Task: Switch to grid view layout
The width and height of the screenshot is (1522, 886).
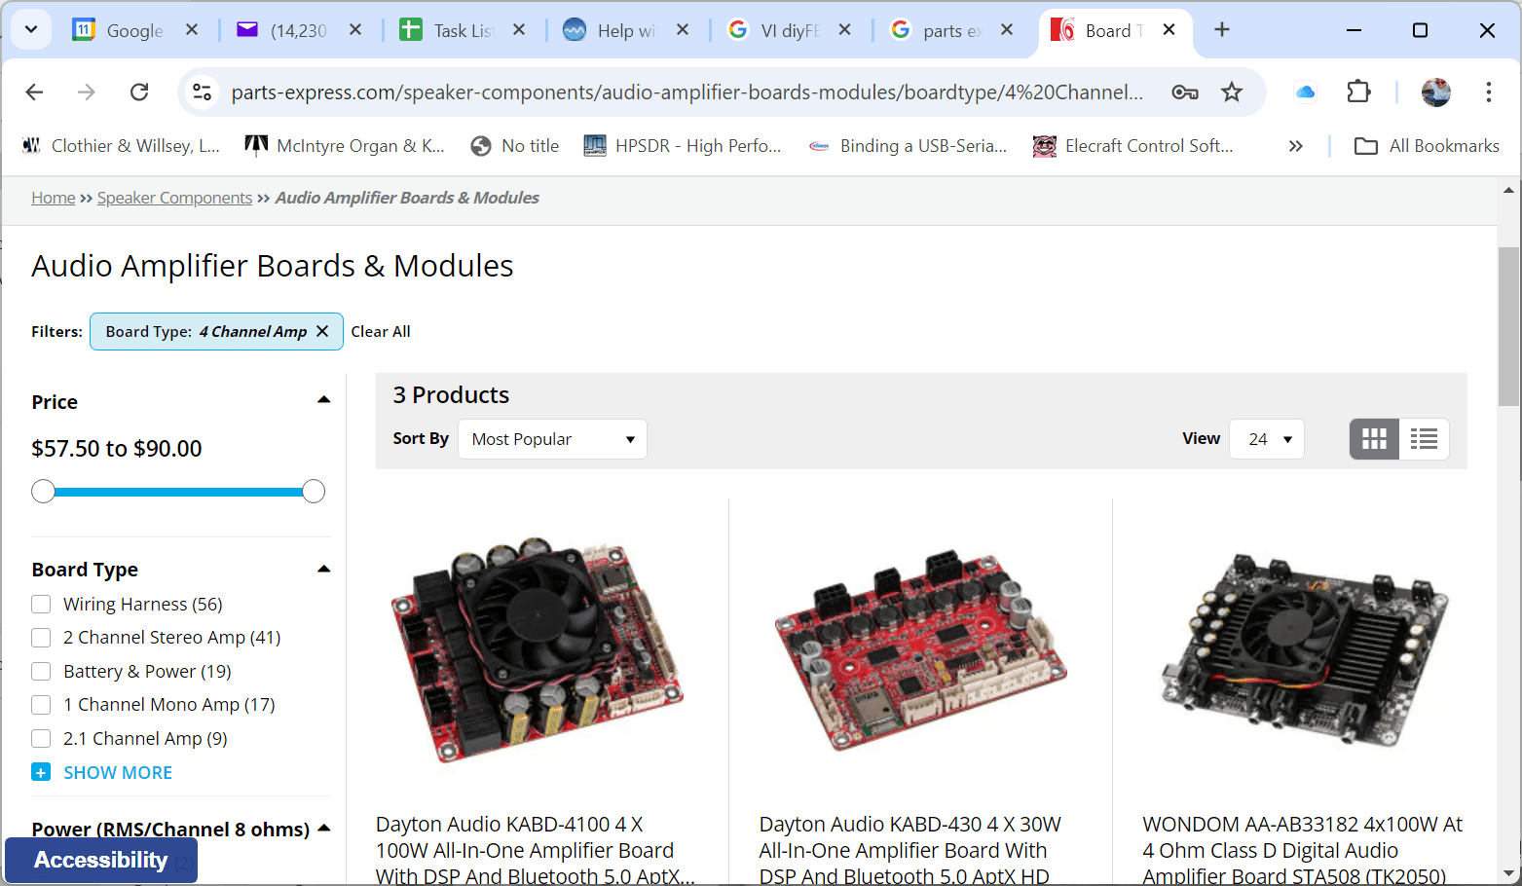Action: click(x=1374, y=439)
